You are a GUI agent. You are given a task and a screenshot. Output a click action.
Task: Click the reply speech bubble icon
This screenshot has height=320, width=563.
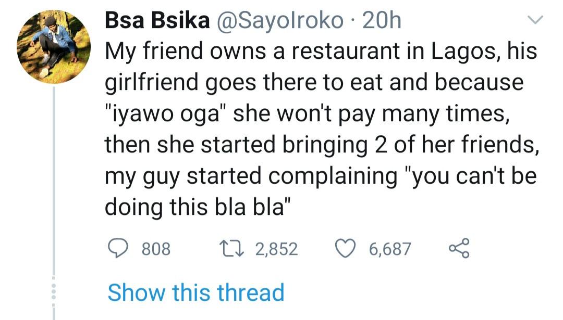click(x=118, y=249)
